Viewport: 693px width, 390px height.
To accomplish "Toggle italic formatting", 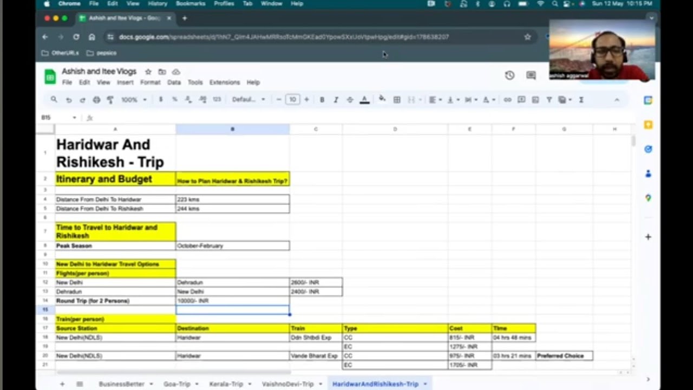I will 336,100.
